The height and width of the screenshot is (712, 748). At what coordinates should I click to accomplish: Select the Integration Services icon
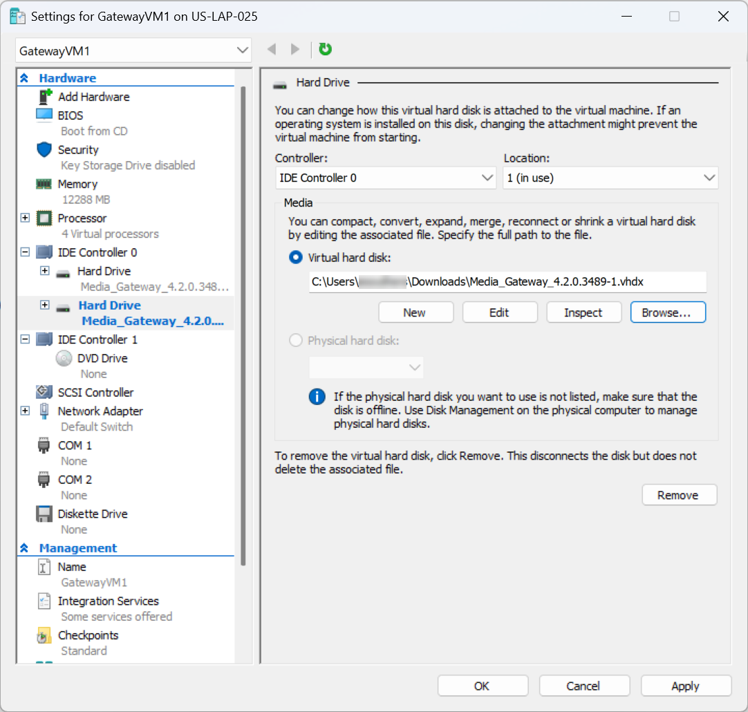pos(44,601)
